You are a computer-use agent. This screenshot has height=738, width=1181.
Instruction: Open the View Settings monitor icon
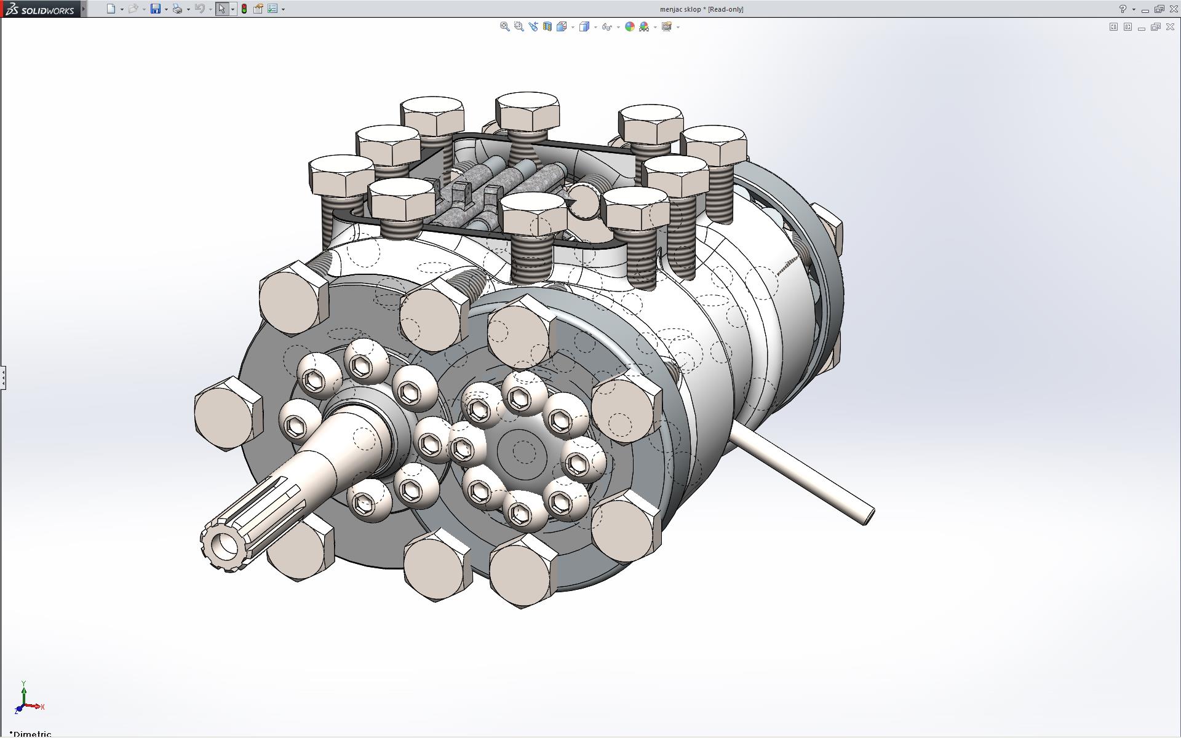pyautogui.click(x=667, y=26)
